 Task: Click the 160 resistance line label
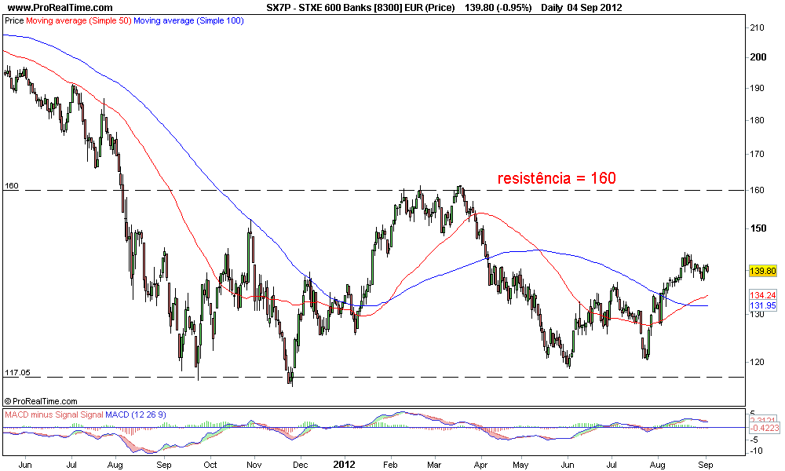pos(12,186)
